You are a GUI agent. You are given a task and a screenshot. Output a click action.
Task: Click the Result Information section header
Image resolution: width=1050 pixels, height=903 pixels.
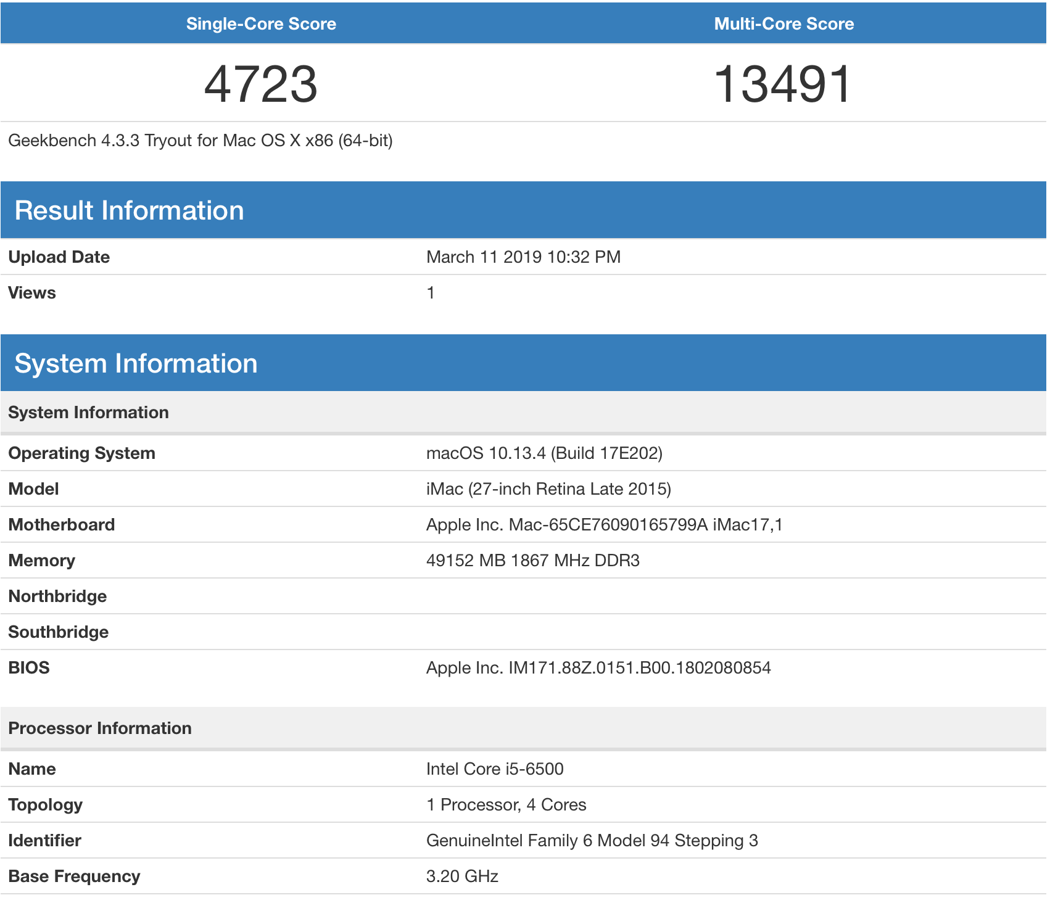523,210
